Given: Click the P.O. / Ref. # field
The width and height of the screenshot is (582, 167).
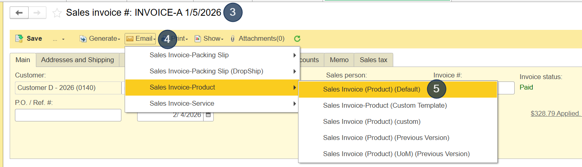Looking at the screenshot, I should [x=68, y=115].
